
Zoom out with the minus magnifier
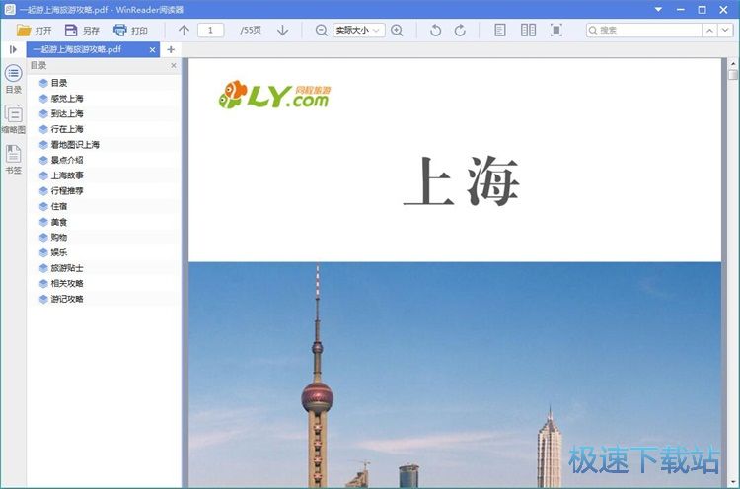coord(321,31)
